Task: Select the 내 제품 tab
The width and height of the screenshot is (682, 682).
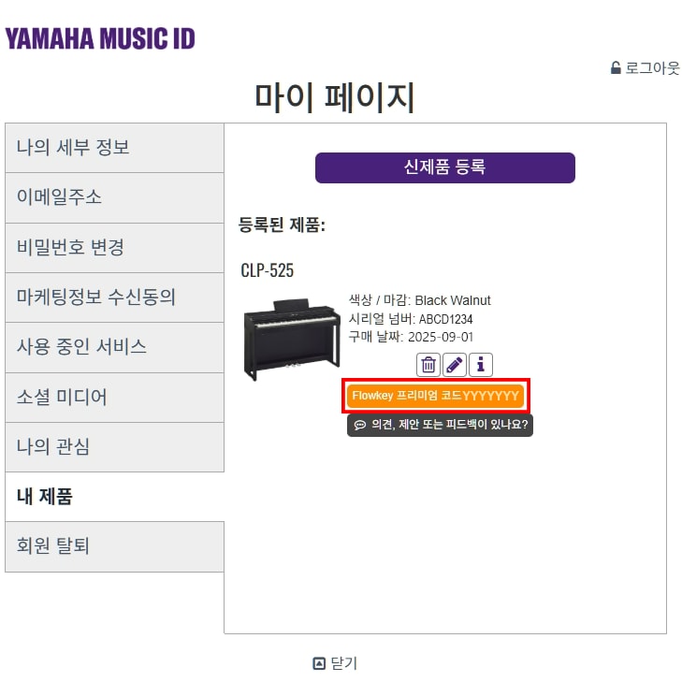Action: [114, 497]
